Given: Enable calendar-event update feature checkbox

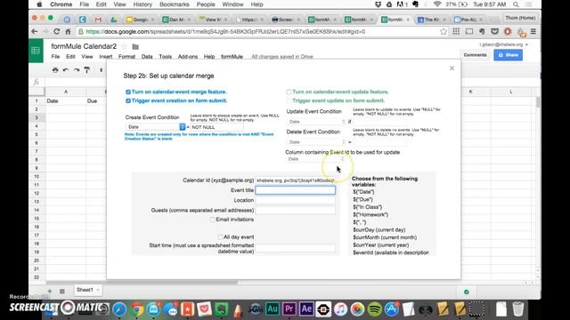Looking at the screenshot, I should [289, 92].
